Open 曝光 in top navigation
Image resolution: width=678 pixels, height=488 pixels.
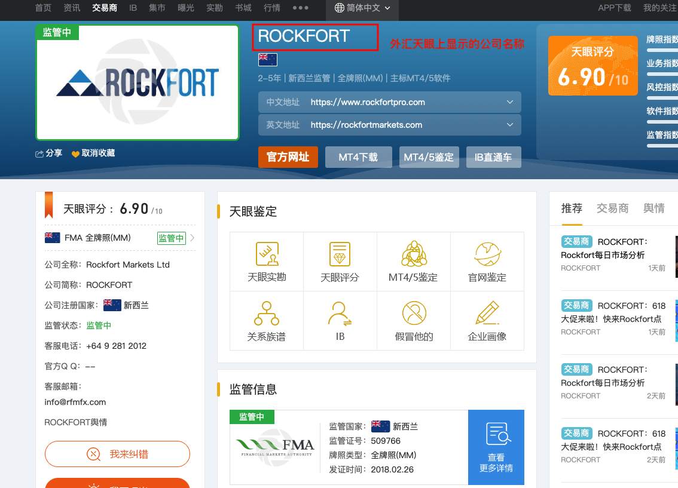186,8
